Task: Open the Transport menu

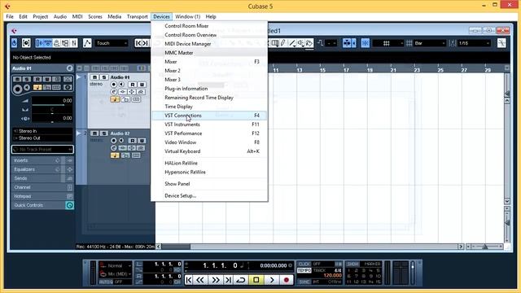Action: tap(138, 16)
